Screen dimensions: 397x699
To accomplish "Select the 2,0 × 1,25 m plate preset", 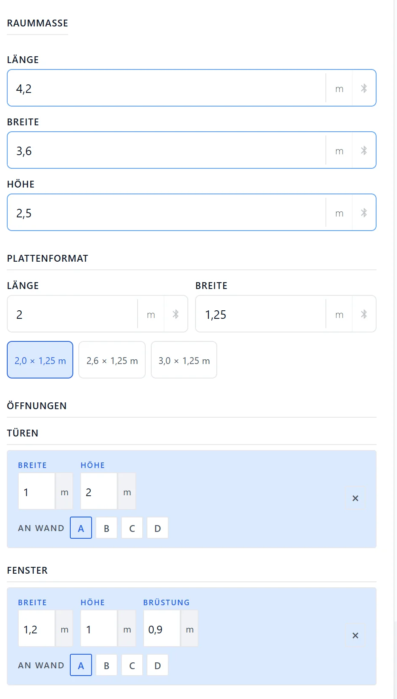I will [x=40, y=360].
